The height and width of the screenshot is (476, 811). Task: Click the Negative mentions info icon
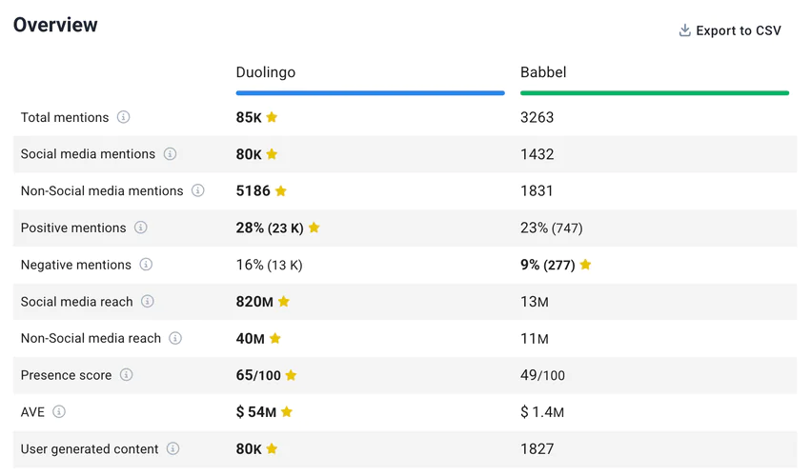(x=146, y=265)
